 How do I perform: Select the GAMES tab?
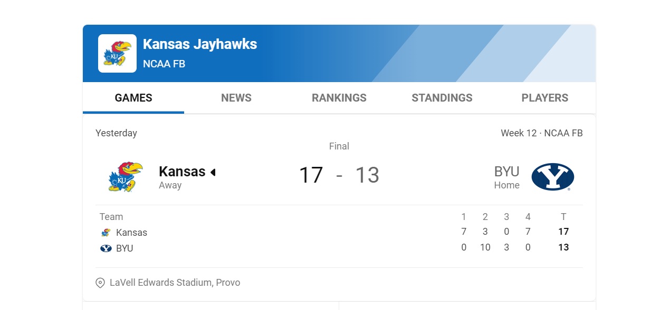(x=133, y=98)
